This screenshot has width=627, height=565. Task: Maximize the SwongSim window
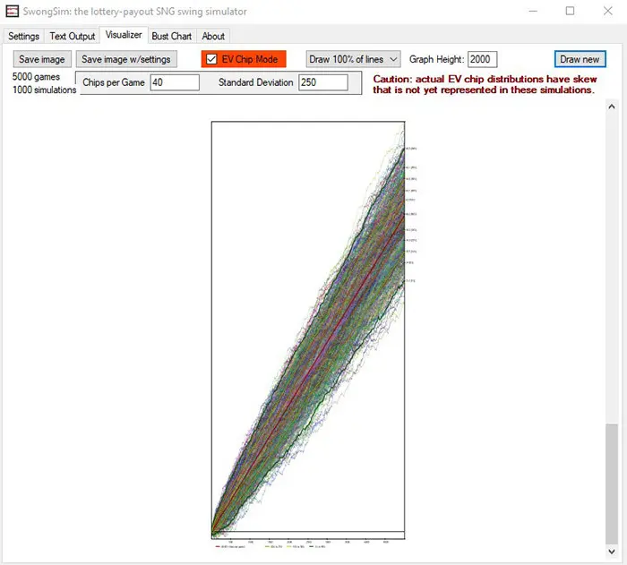pyautogui.click(x=571, y=12)
